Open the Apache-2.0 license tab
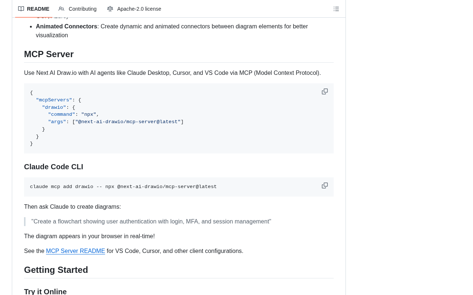The image size is (473, 295). click(134, 9)
